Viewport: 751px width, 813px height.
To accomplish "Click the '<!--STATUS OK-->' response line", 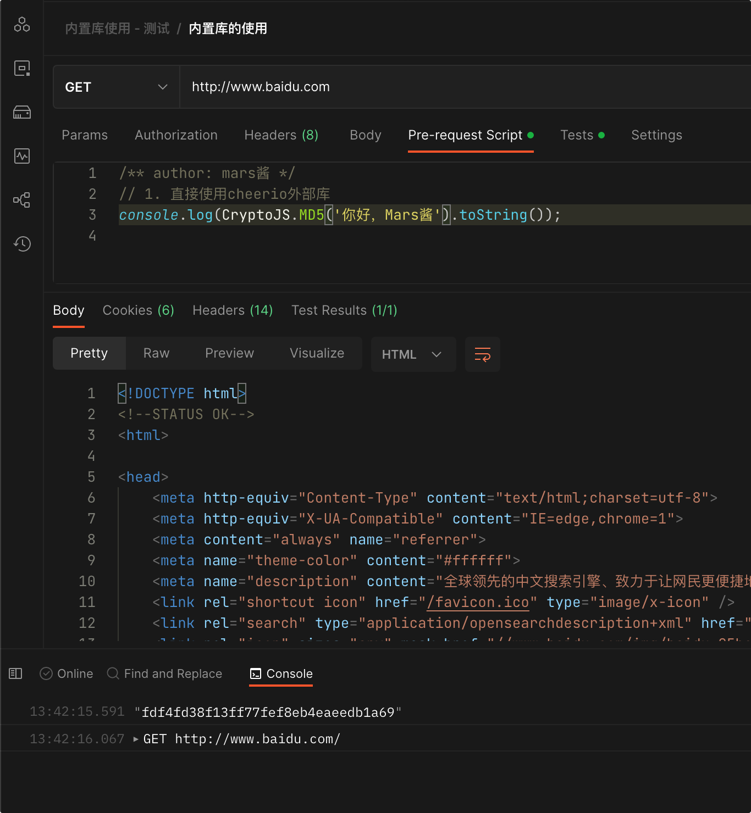I will 186,415.
